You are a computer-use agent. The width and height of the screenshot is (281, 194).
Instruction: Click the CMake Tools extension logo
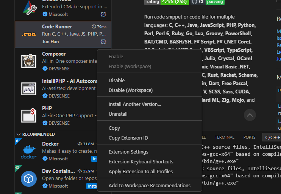point(30,8)
